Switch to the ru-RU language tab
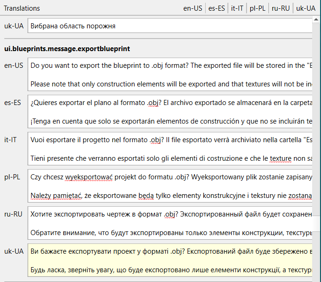 281,8
